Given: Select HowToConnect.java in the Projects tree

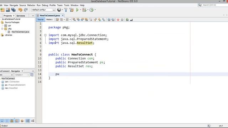Looking at the screenshot, I should 20,32.
